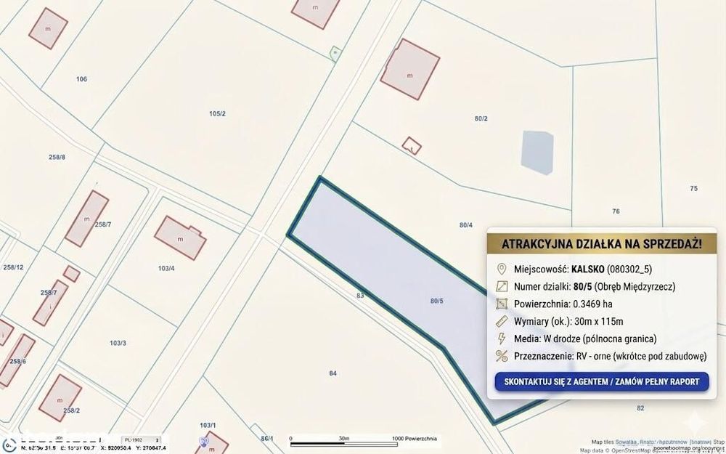
Task: Select parcel label 103/3
Action: pyautogui.click(x=118, y=343)
